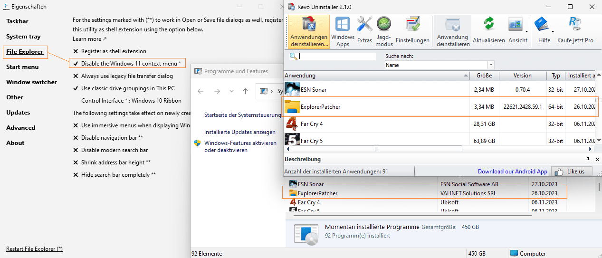Screen dimensions: 602x258
Task: Select the Window switcher section
Action: [31, 82]
